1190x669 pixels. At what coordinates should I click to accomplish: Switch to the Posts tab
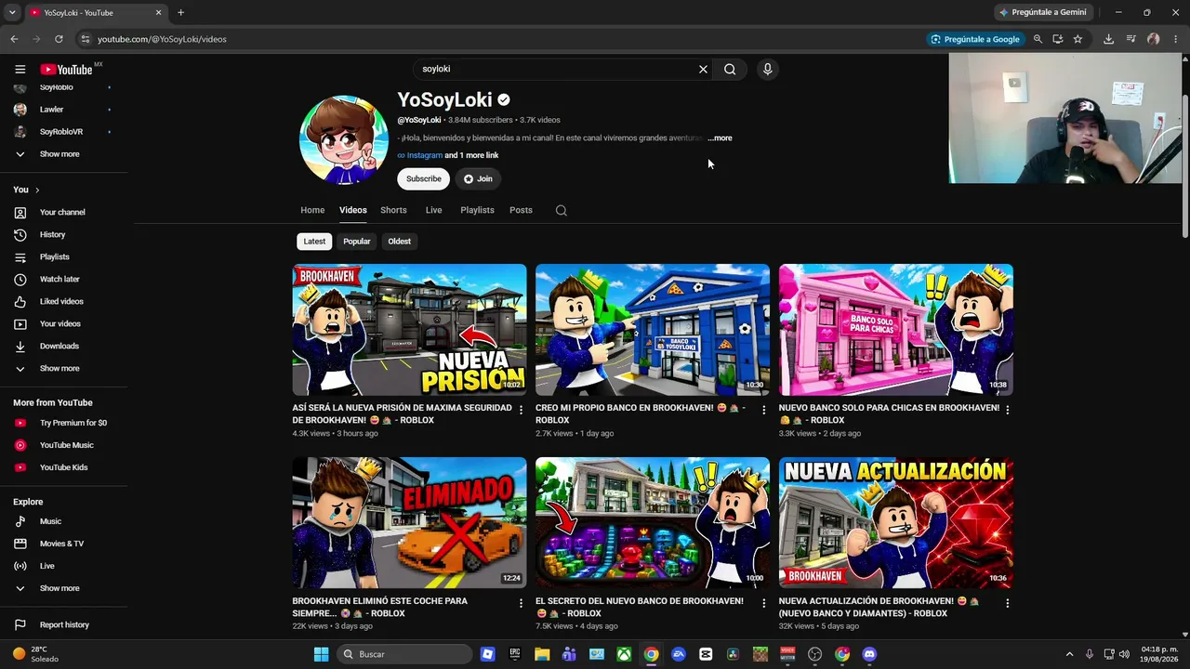(x=521, y=210)
